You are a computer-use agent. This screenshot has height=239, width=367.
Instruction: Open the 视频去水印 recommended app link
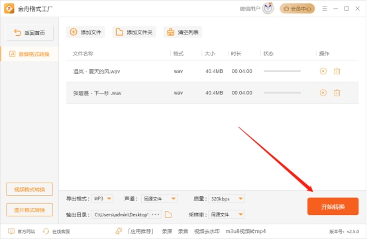coord(207,232)
